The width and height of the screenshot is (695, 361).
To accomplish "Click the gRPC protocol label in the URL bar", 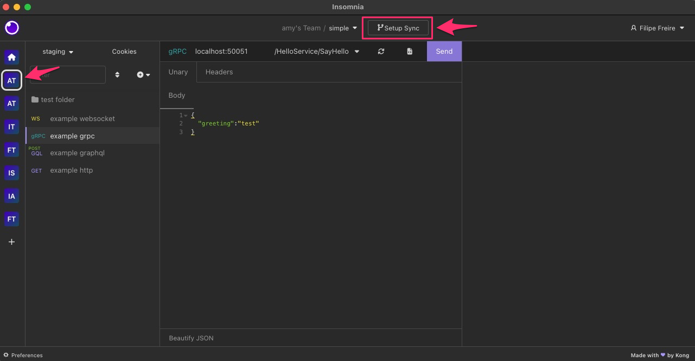I will [x=177, y=52].
